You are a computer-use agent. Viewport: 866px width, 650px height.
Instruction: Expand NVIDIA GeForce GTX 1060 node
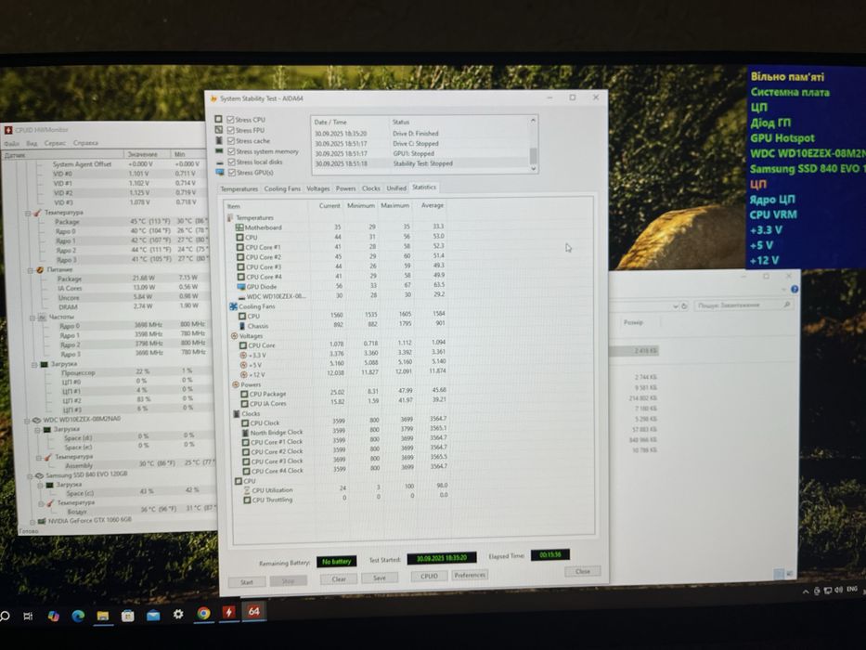(x=32, y=522)
